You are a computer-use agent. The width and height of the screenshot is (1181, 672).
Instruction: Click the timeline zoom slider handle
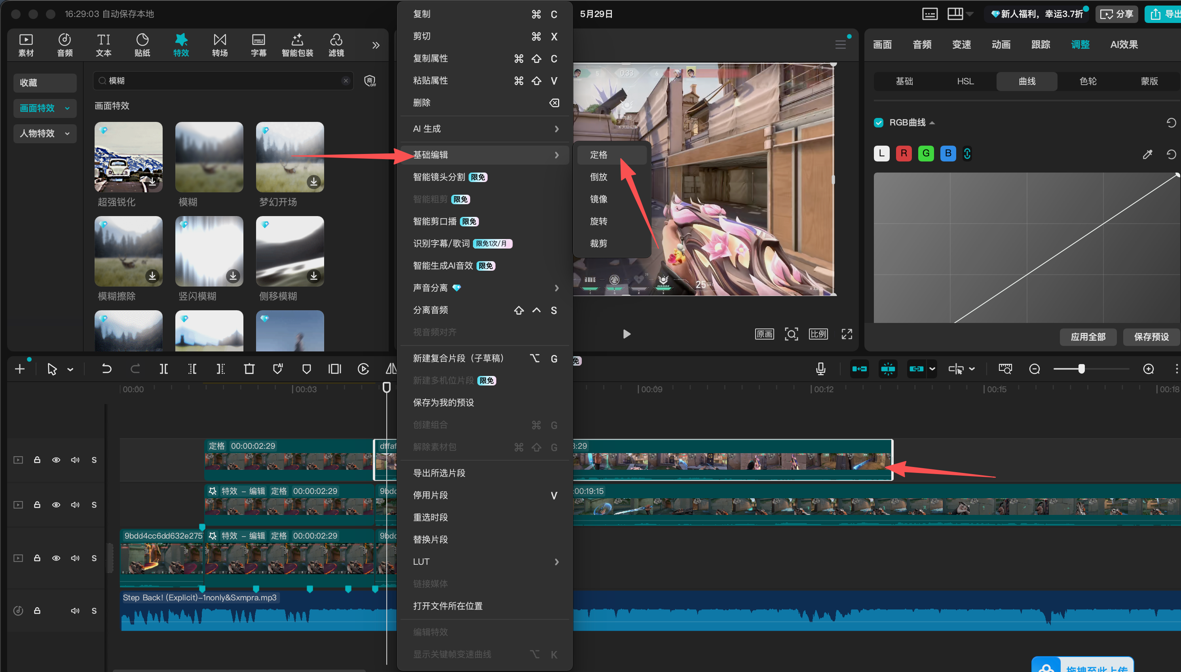(x=1081, y=369)
